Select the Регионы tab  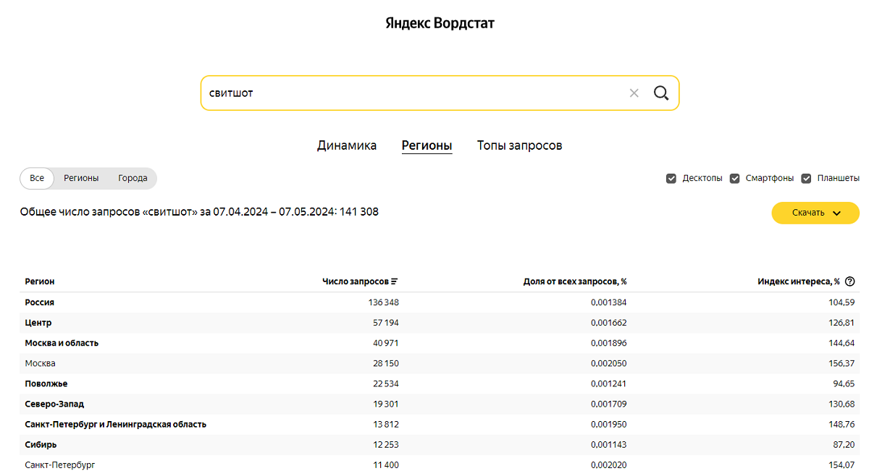pyautogui.click(x=427, y=145)
